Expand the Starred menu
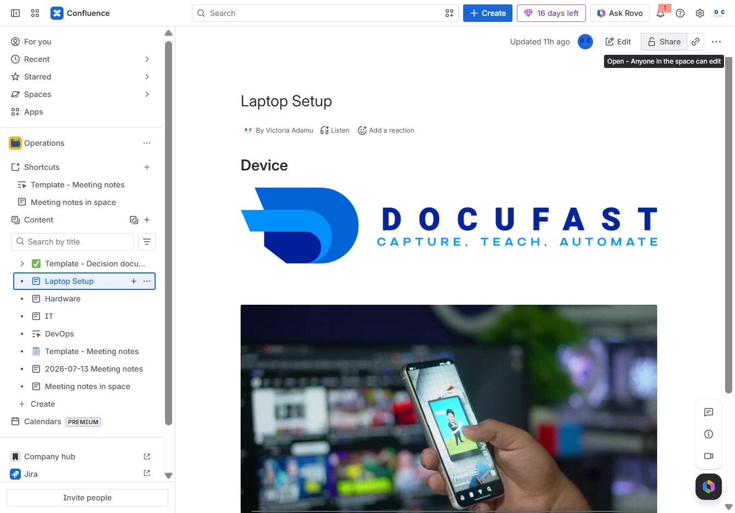Screen dimensions: 735x513 point(147,77)
